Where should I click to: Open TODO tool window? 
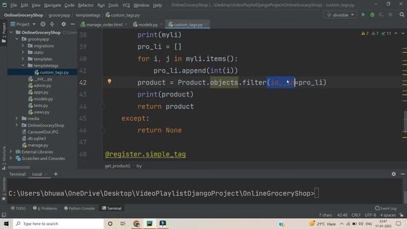[x=18, y=208]
